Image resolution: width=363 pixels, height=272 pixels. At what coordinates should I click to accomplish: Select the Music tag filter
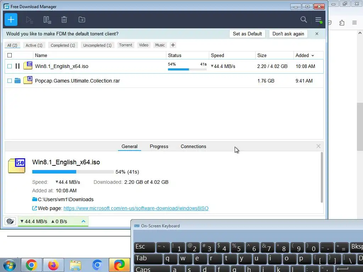point(160,45)
